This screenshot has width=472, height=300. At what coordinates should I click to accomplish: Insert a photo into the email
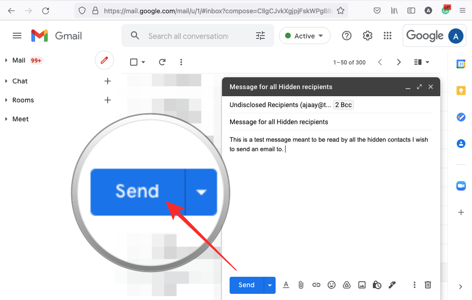tap(362, 285)
